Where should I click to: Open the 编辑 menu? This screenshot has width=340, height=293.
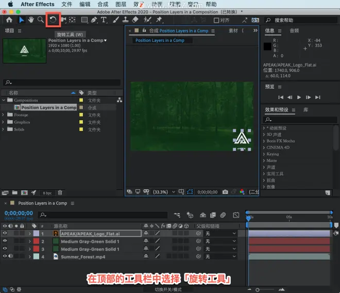coord(85,4)
